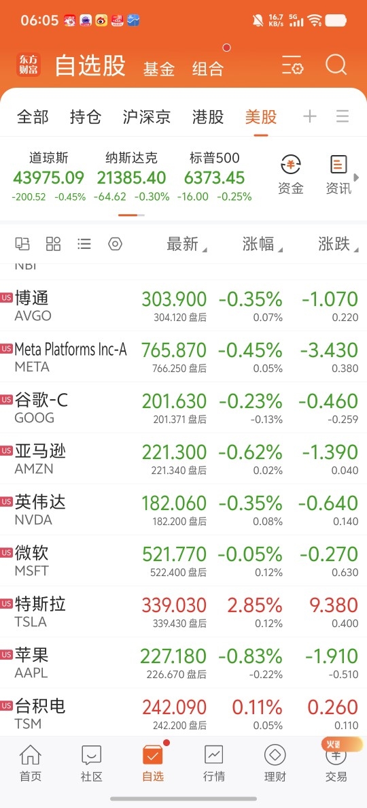
Task: Open 交易 in bottom navigation
Action: 336,763
